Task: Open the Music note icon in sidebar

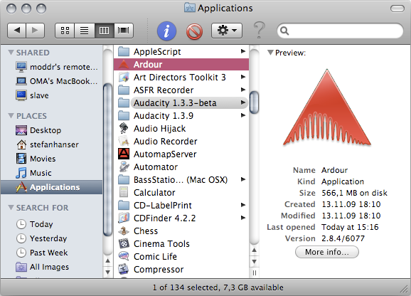Action: coord(21,173)
